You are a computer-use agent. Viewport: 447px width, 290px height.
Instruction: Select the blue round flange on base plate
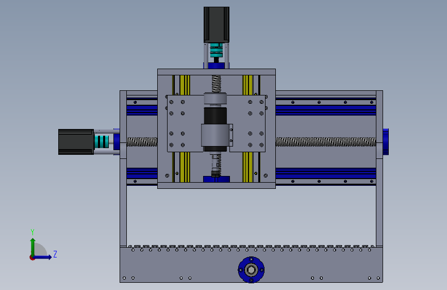pyautogui.click(x=251, y=270)
